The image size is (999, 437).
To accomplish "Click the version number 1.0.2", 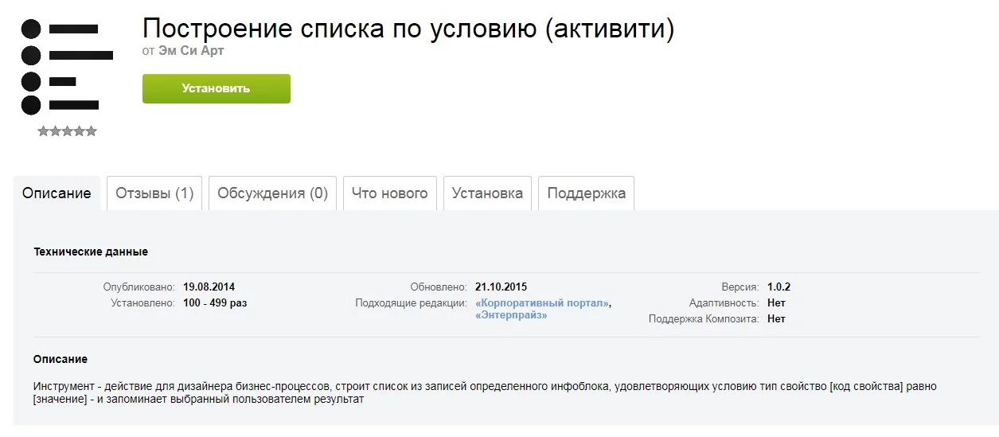I will pyautogui.click(x=779, y=287).
